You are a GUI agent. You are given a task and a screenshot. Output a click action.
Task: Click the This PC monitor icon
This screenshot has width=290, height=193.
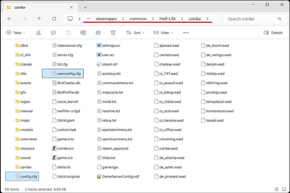tap(70, 19)
